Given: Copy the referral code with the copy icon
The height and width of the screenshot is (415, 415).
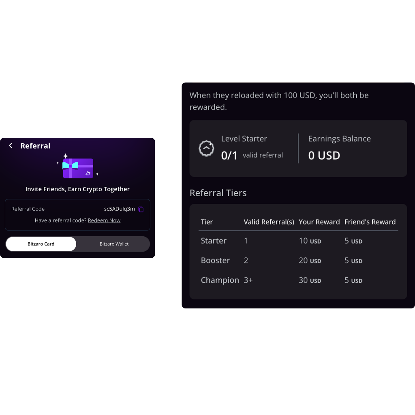Looking at the screenshot, I should click(x=141, y=209).
